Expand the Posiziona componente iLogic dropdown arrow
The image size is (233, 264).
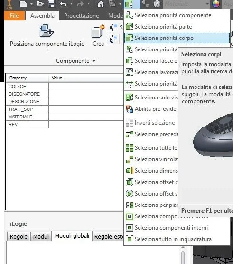point(47,49)
